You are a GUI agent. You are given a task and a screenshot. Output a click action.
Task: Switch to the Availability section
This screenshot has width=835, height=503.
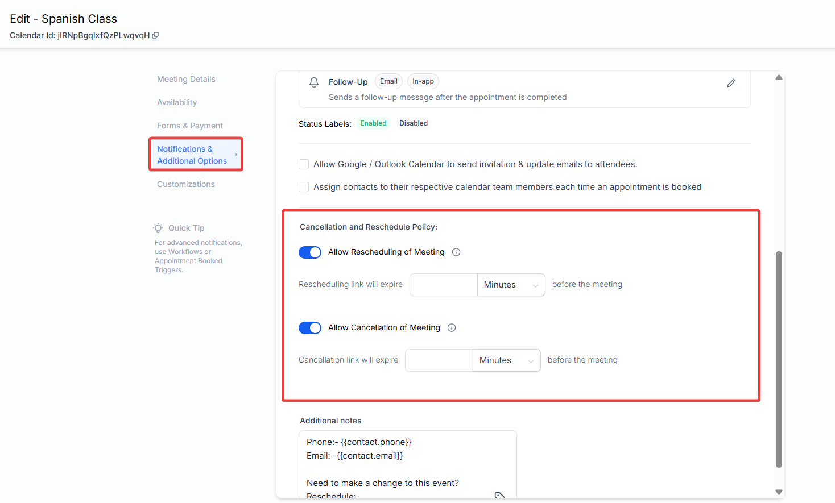177,102
